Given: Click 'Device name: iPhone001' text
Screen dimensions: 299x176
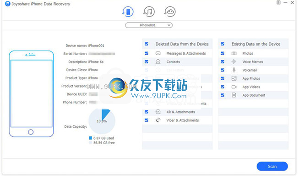Looking at the screenshot, I should (85, 46).
